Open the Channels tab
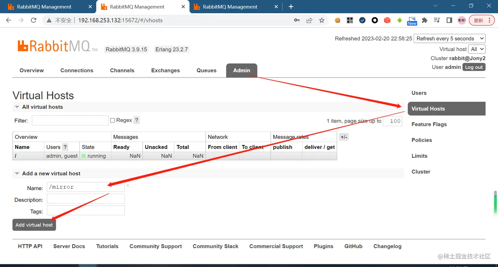Image resolution: width=498 pixels, height=267 pixels. point(122,70)
